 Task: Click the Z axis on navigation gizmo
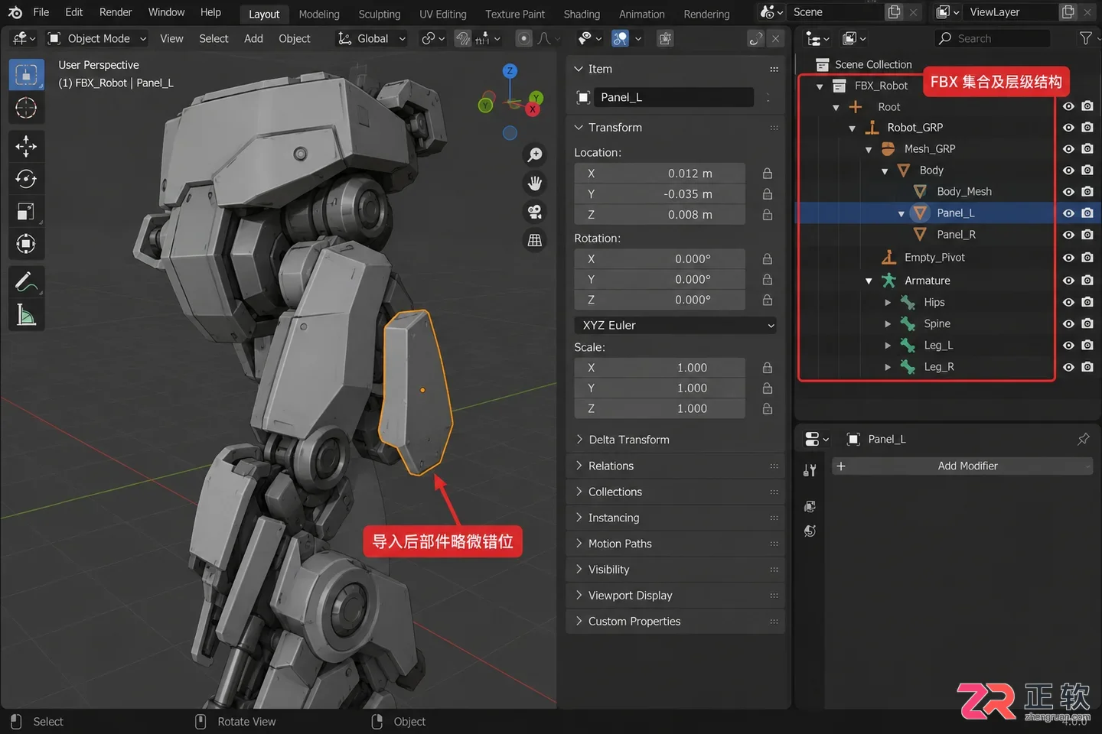point(510,71)
